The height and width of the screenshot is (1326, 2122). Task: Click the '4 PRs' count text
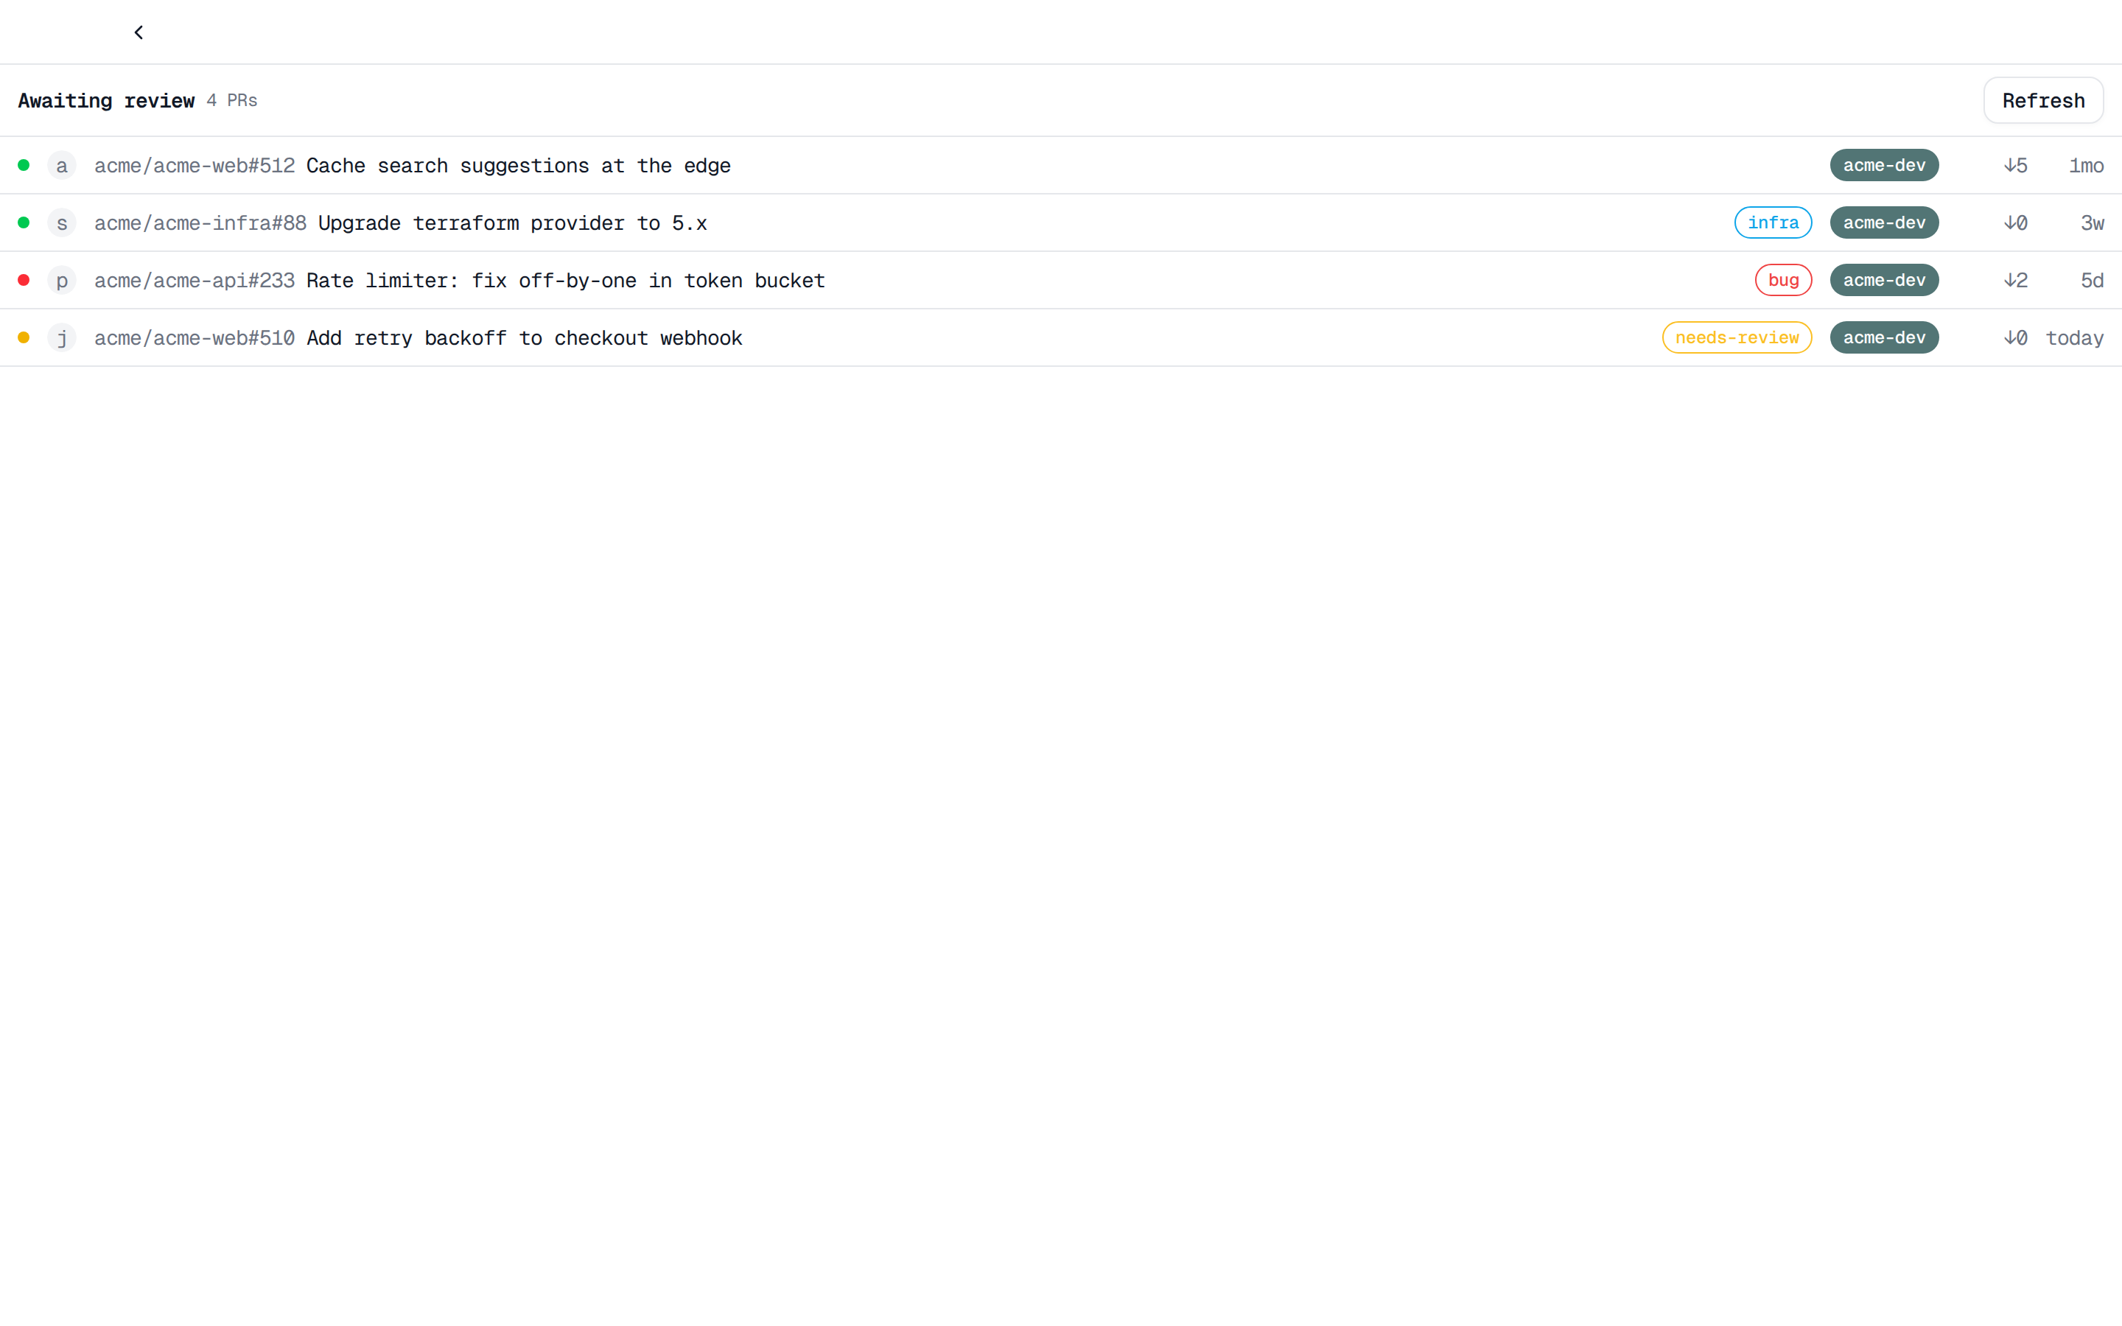click(x=231, y=101)
